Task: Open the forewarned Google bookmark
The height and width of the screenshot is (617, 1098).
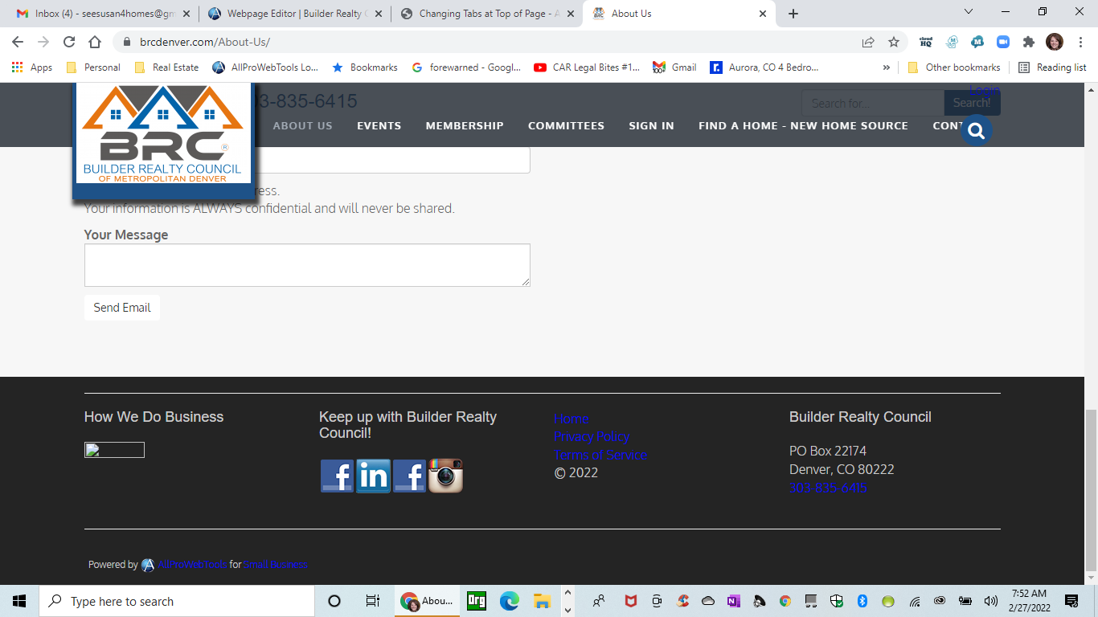Action: click(x=466, y=67)
